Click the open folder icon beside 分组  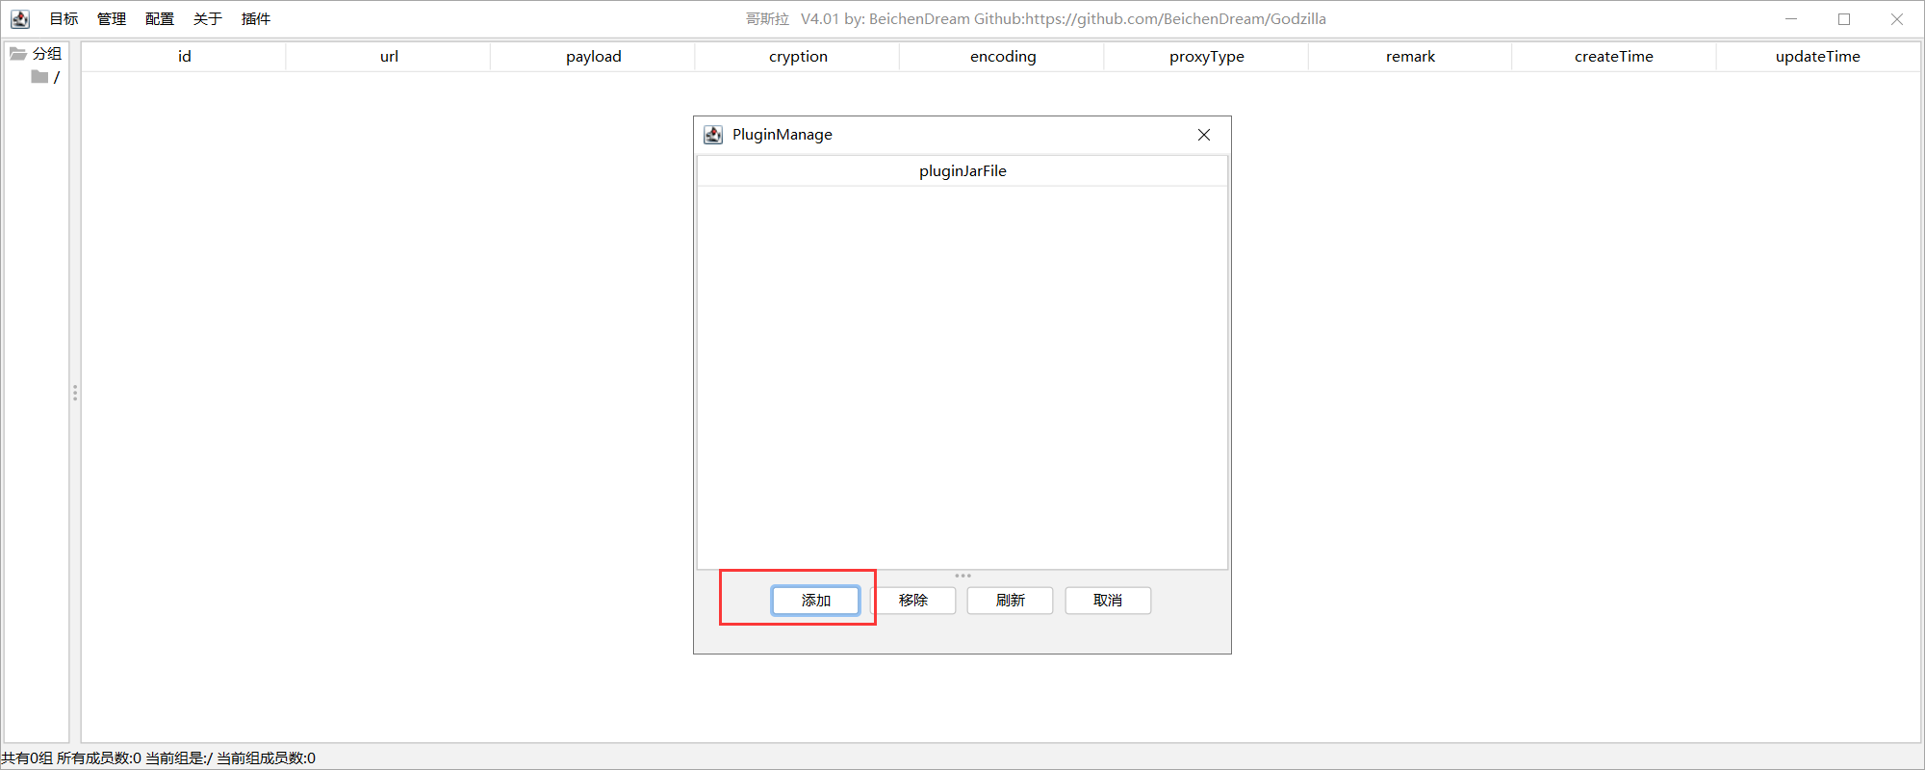18,54
